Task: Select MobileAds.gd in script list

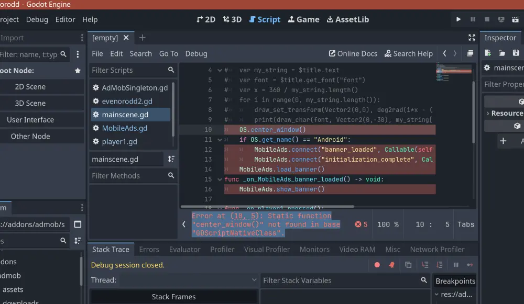Action: [130, 128]
